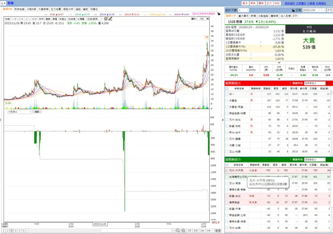The height and width of the screenshot is (234, 333).
Task: Click the down arrow under statistics summary
Action: (279, 62)
